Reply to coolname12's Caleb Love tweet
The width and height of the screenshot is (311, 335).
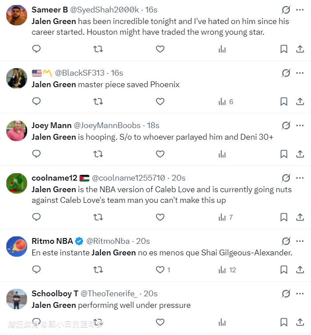[x=36, y=217]
